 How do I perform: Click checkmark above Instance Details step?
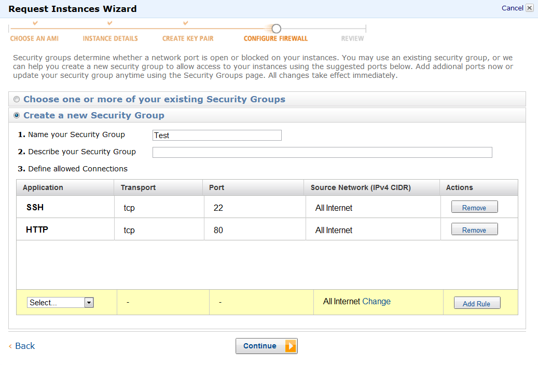(110, 23)
